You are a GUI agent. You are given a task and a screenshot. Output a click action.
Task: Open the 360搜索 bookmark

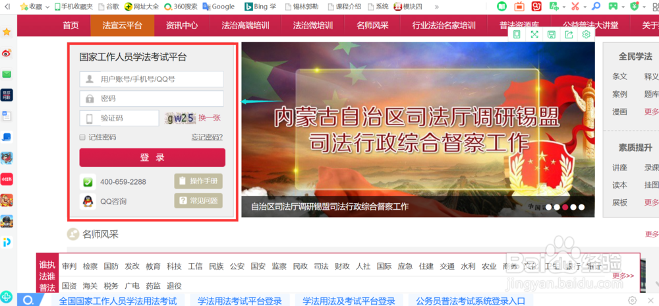click(x=181, y=7)
